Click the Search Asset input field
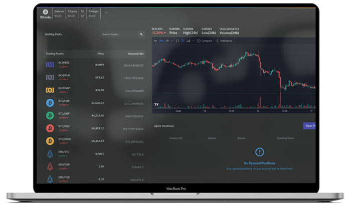 [118, 35]
